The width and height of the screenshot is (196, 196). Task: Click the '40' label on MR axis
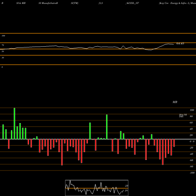(191, 129)
